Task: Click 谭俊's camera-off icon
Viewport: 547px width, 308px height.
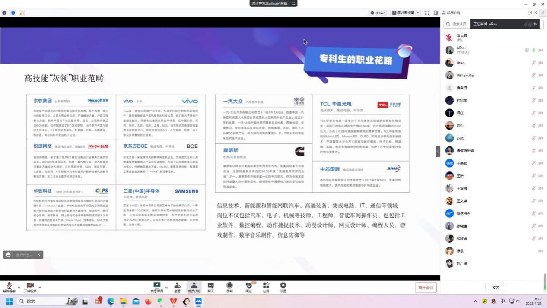Action: (541, 251)
